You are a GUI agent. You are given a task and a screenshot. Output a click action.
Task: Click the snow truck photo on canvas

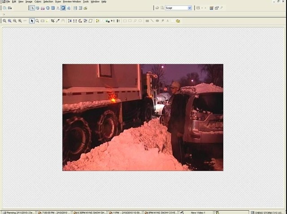pos(143,117)
